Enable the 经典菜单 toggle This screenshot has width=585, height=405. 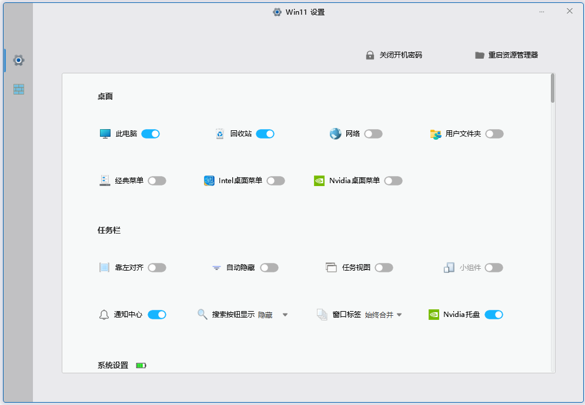point(157,181)
